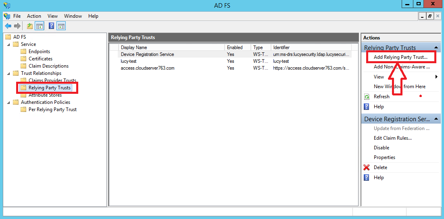The height and width of the screenshot is (219, 444).
Task: Sort by Display Name column header
Action: tap(171, 48)
